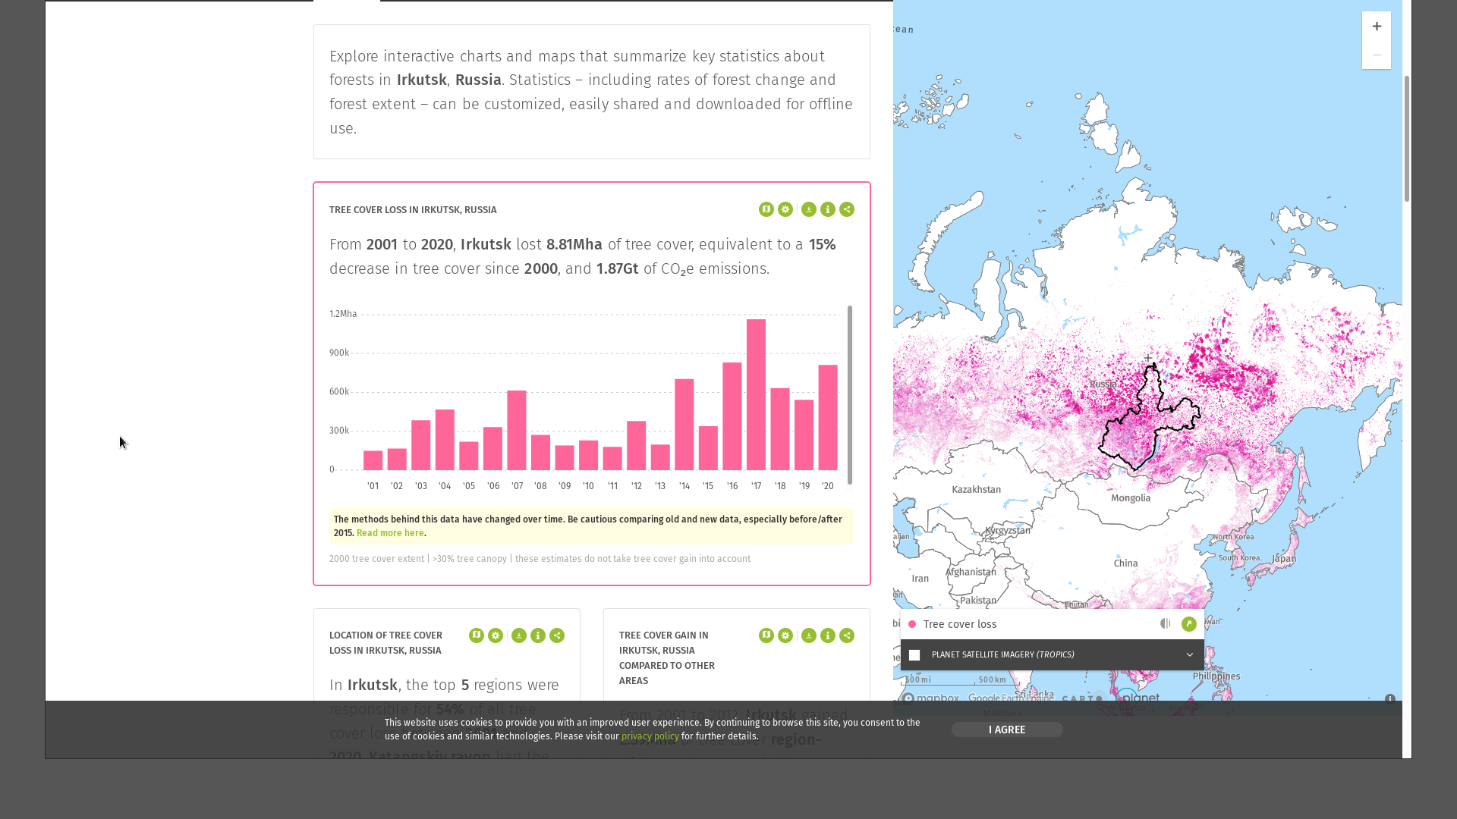Click the 'North Korea' map label

pos(1233,537)
